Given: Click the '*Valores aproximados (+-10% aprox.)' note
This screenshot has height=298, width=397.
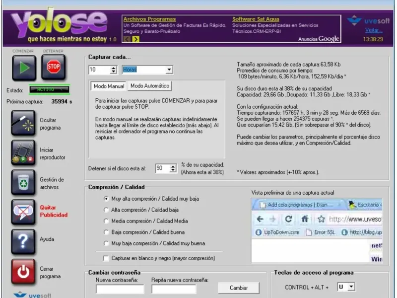Looking at the screenshot, I should [278, 172].
